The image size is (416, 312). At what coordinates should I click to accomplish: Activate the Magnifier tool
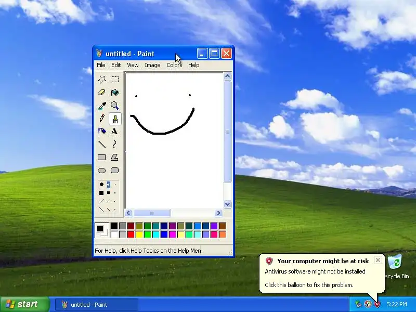click(x=114, y=106)
